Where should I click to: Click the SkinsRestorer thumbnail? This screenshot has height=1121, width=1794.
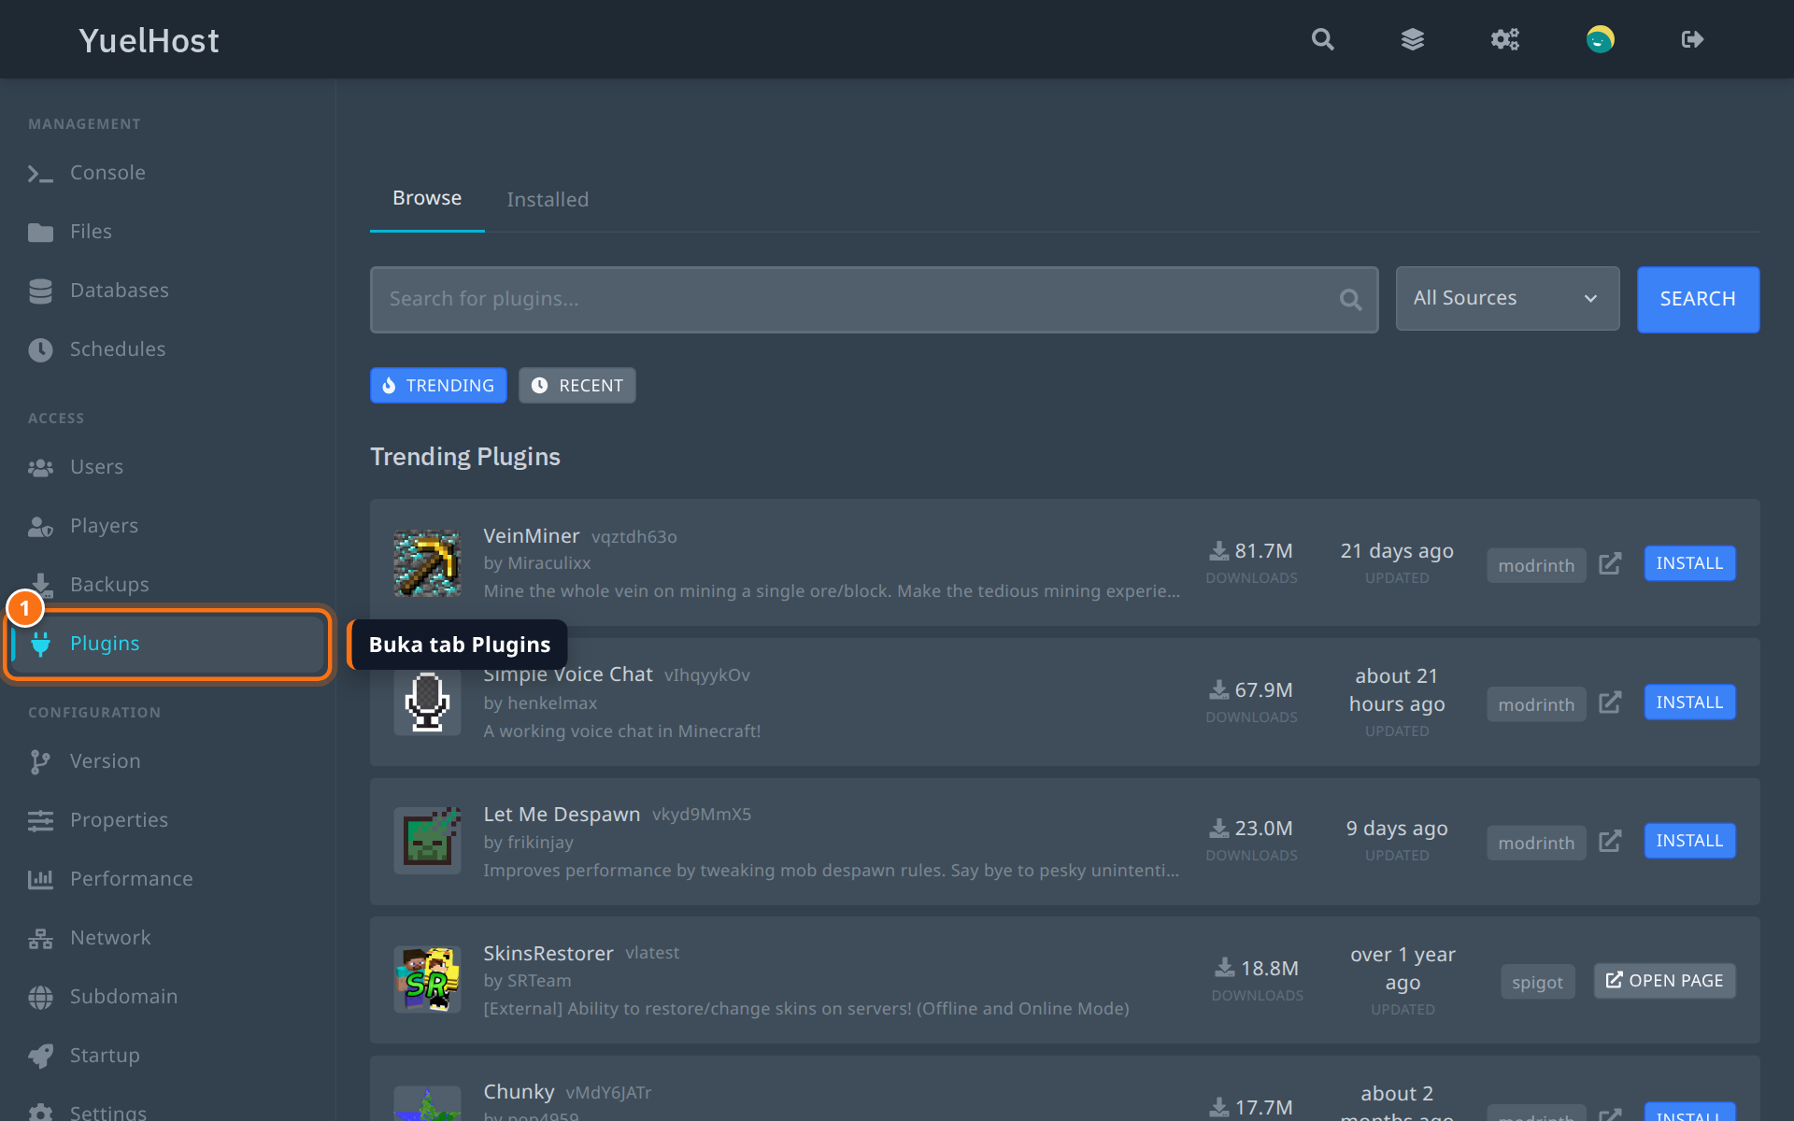pos(427,980)
